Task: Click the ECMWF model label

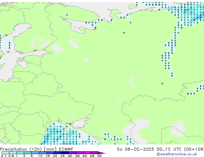Action: 66,149
